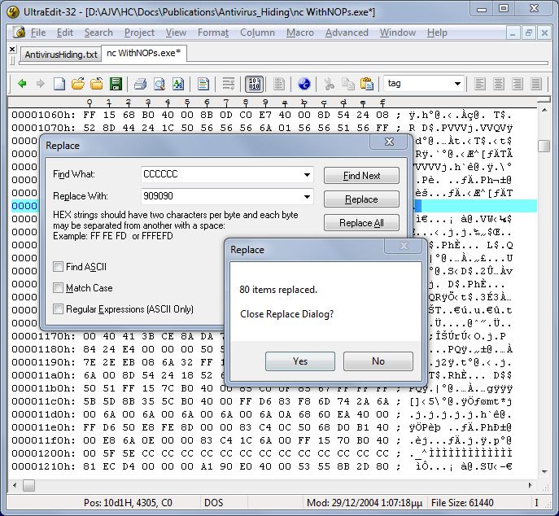This screenshot has width=559, height=516.
Task: Click the center align paragraph icon
Action: point(499,84)
